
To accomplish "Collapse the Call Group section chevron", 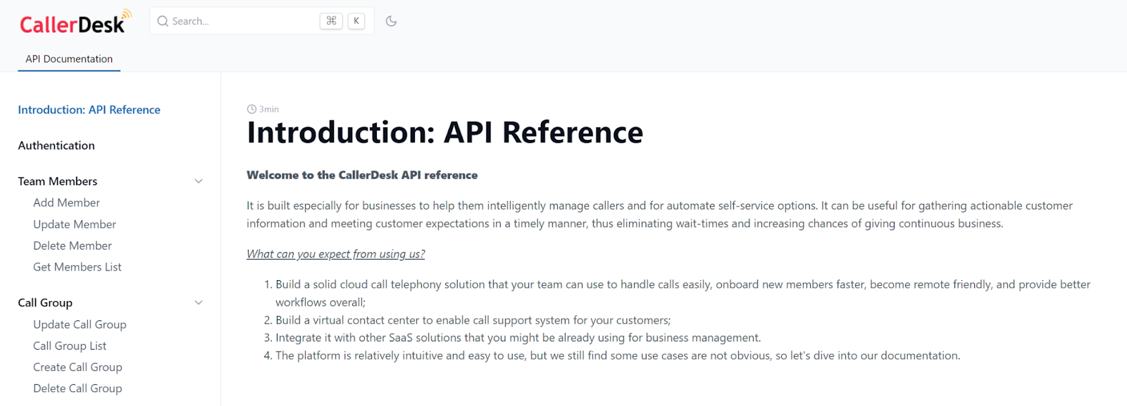I will click(199, 303).
